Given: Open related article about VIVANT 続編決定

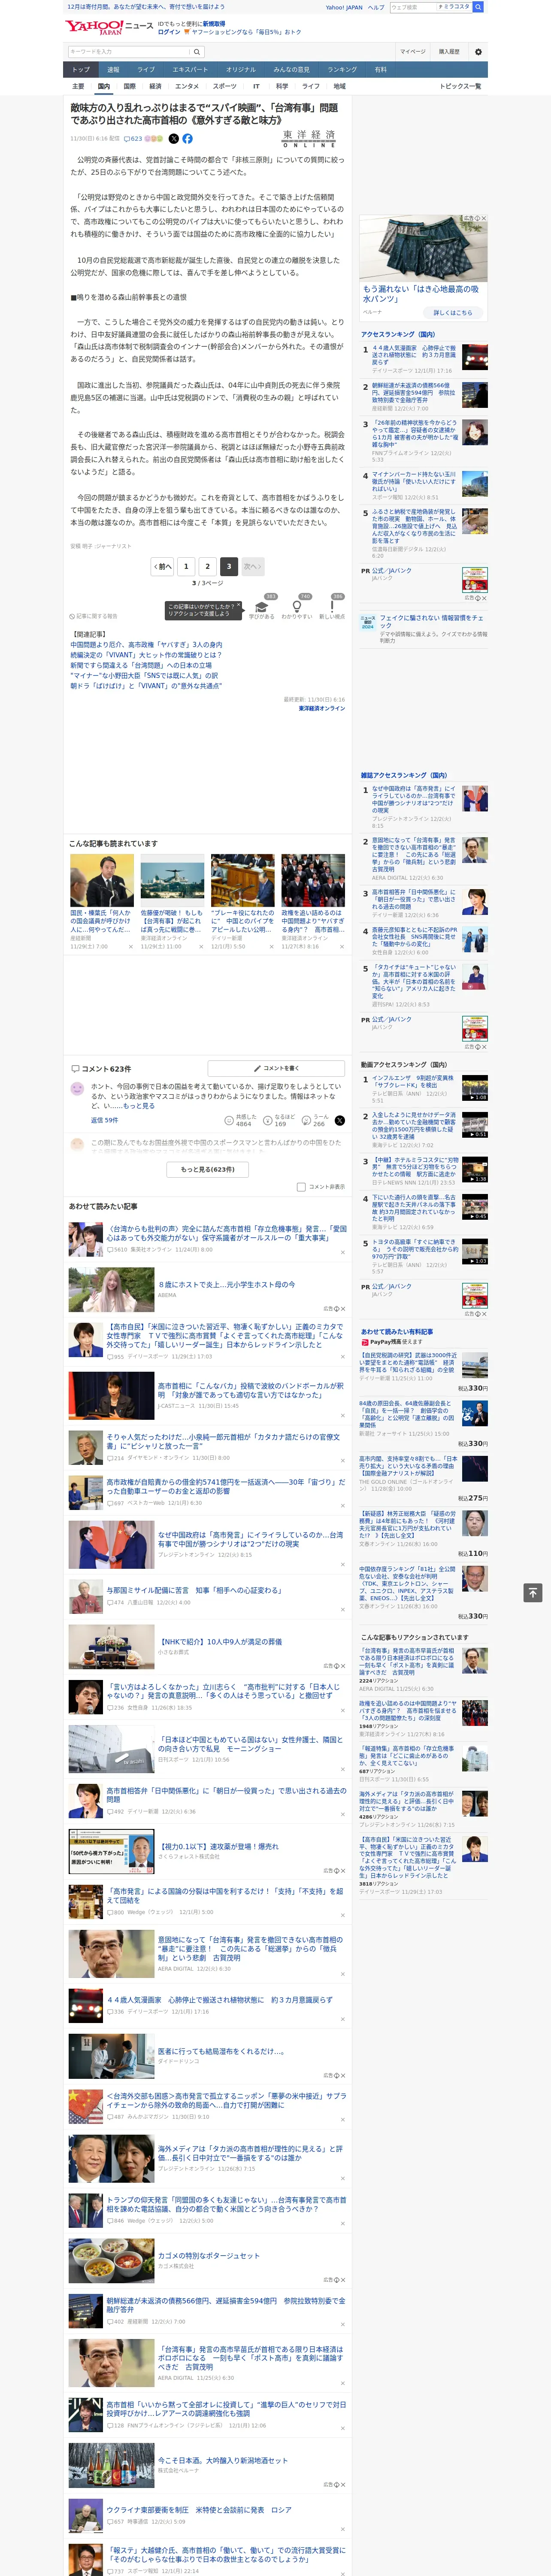Looking at the screenshot, I should coord(146,655).
